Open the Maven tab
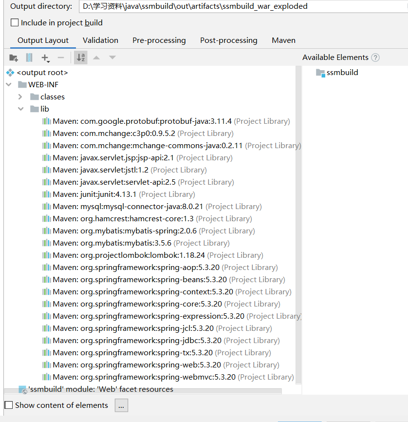Image resolution: width=408 pixels, height=422 pixels. [x=284, y=40]
